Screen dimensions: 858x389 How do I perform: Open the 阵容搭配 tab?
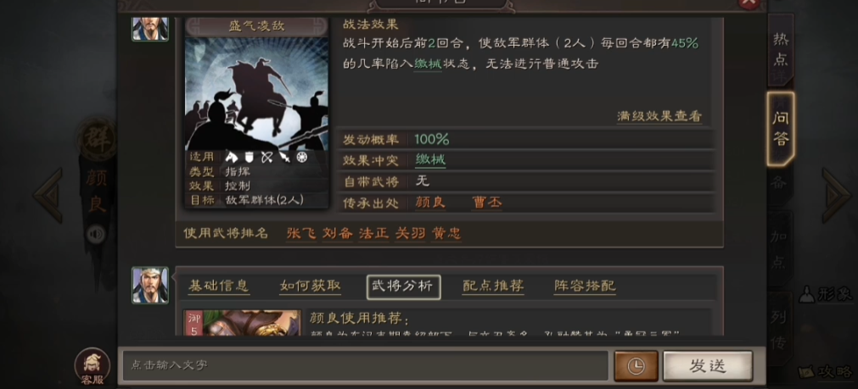[585, 286]
